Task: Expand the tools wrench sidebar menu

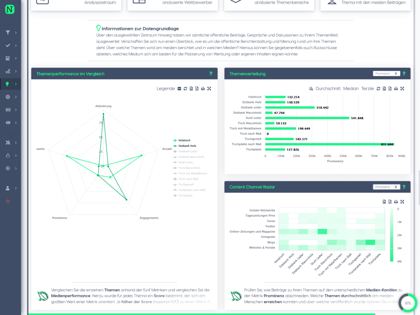Action: (8, 142)
